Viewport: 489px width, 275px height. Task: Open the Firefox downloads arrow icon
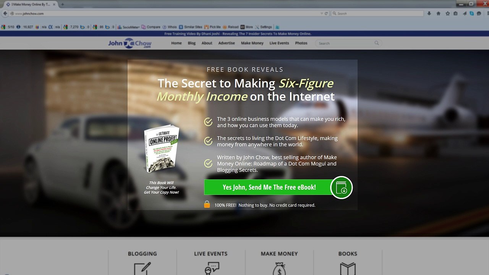pos(429,13)
